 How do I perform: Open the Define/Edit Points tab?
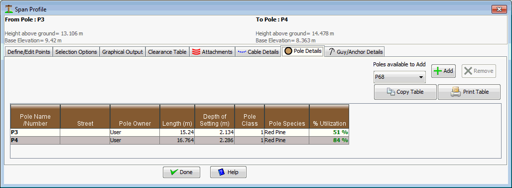29,52
